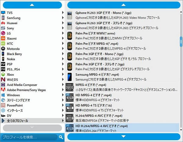Expand the TVS category arrow

coord(63,13)
